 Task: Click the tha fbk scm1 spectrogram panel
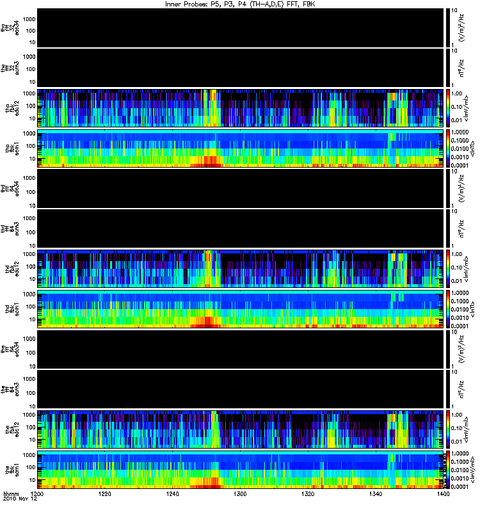coord(241,148)
